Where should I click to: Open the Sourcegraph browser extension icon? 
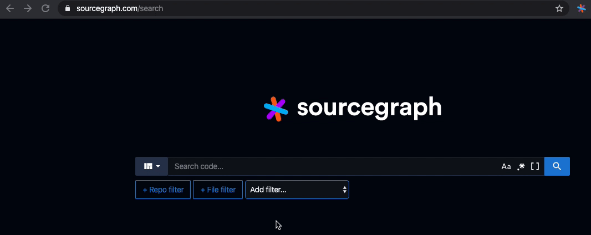[582, 8]
